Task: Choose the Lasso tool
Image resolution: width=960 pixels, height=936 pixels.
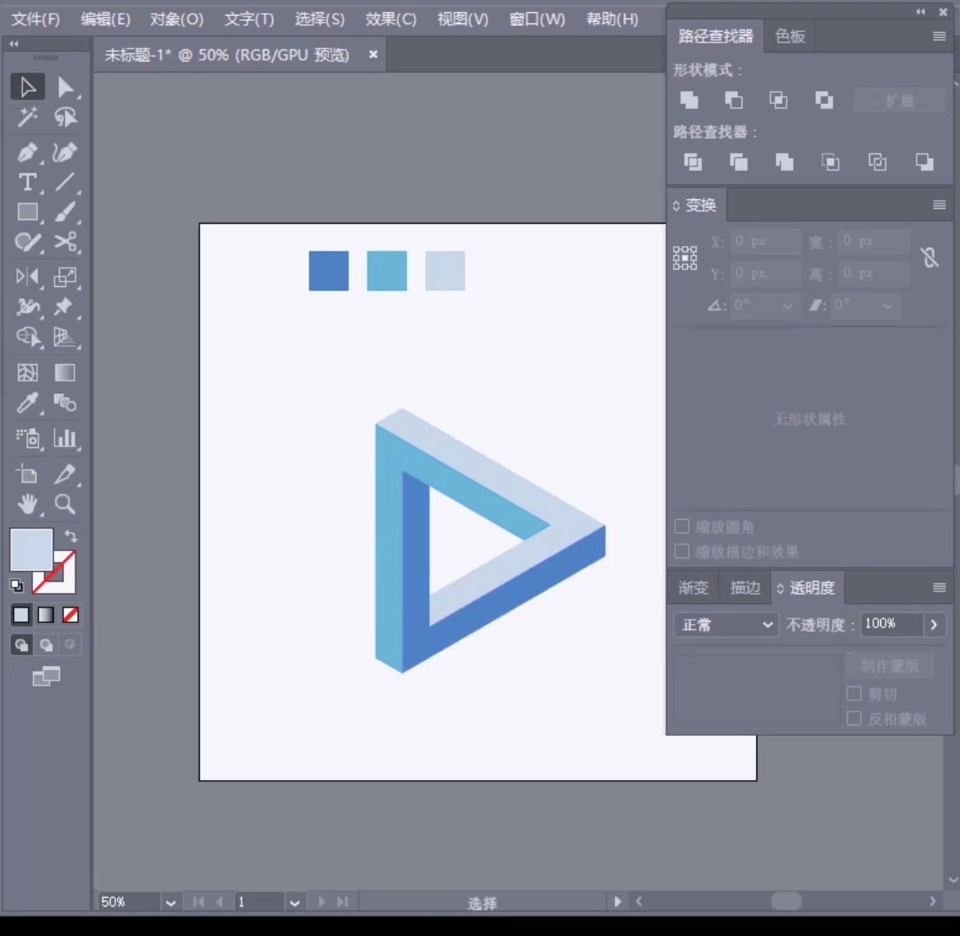Action: 65,117
